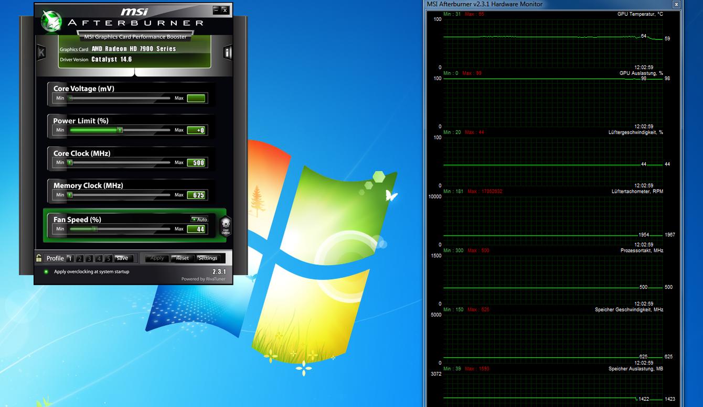
Task: Open Kombustor via the K side button
Action: pos(41,52)
